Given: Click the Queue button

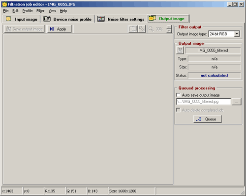Looking at the screenshot, I should [208, 119].
